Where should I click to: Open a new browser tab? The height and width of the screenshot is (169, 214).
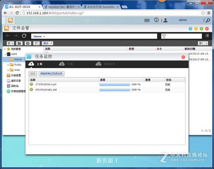(125, 7)
